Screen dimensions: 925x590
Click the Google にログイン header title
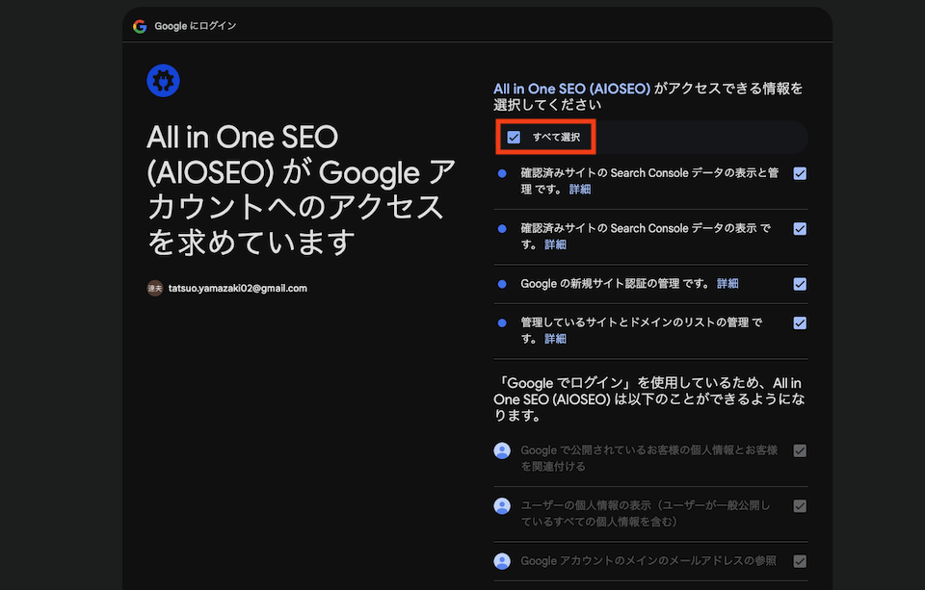tap(196, 26)
